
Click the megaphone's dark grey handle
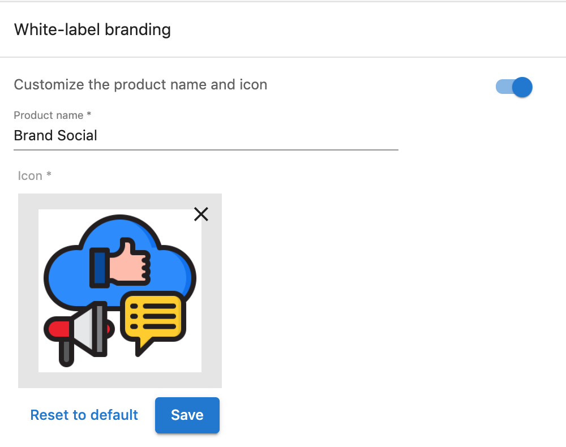click(66, 353)
